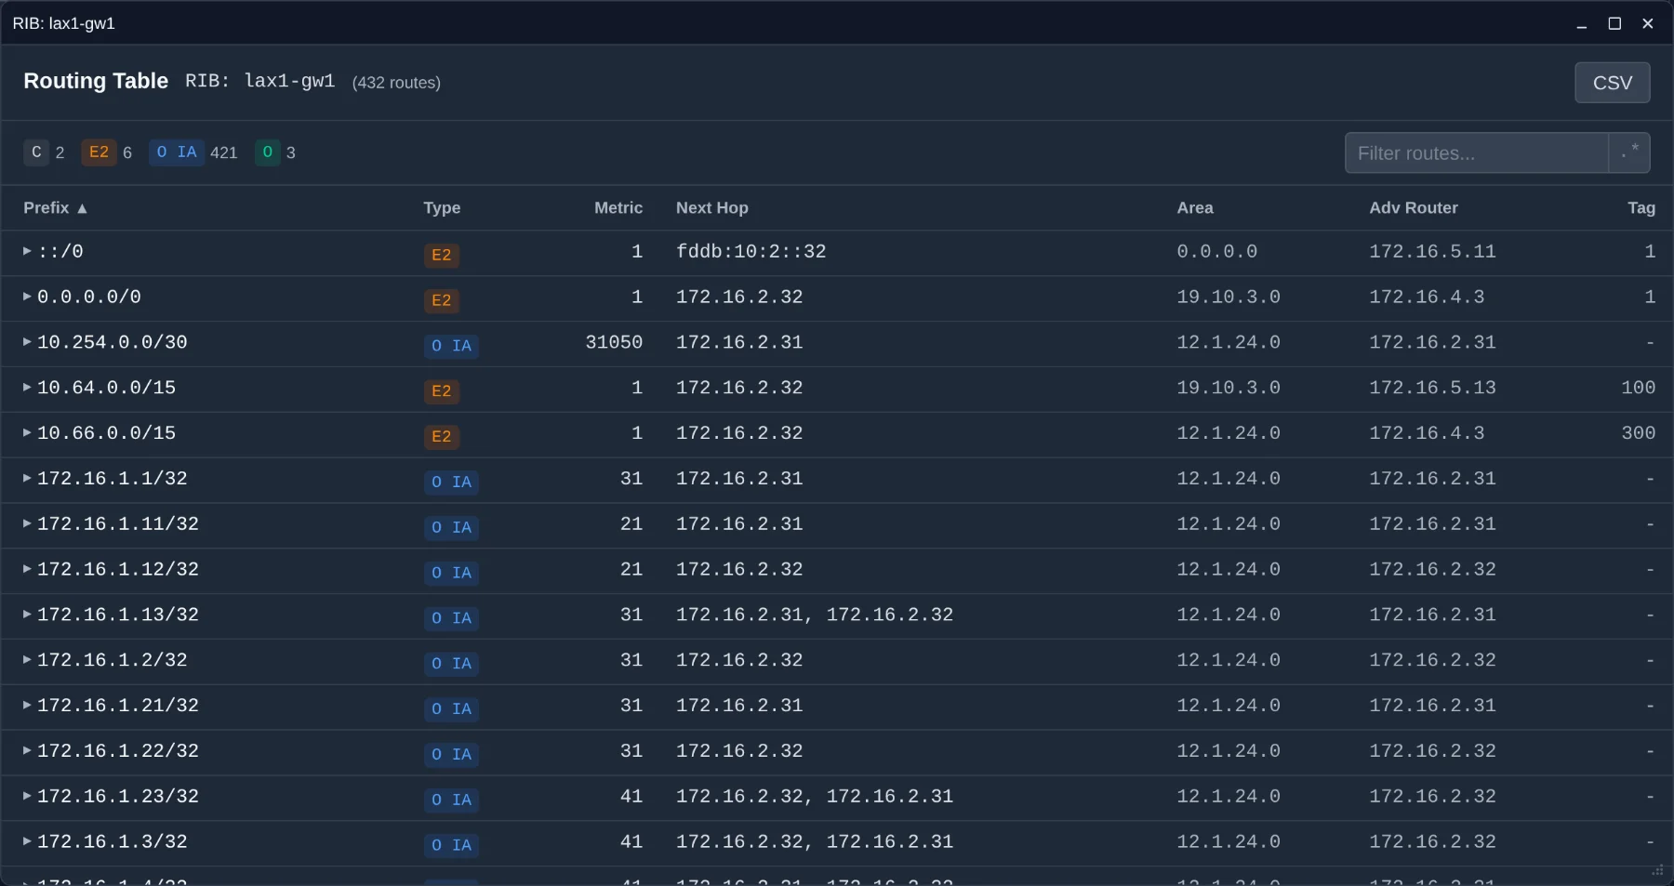Image resolution: width=1674 pixels, height=886 pixels.
Task: Expand the 172.16.1.3/32 route row
Action: click(27, 841)
